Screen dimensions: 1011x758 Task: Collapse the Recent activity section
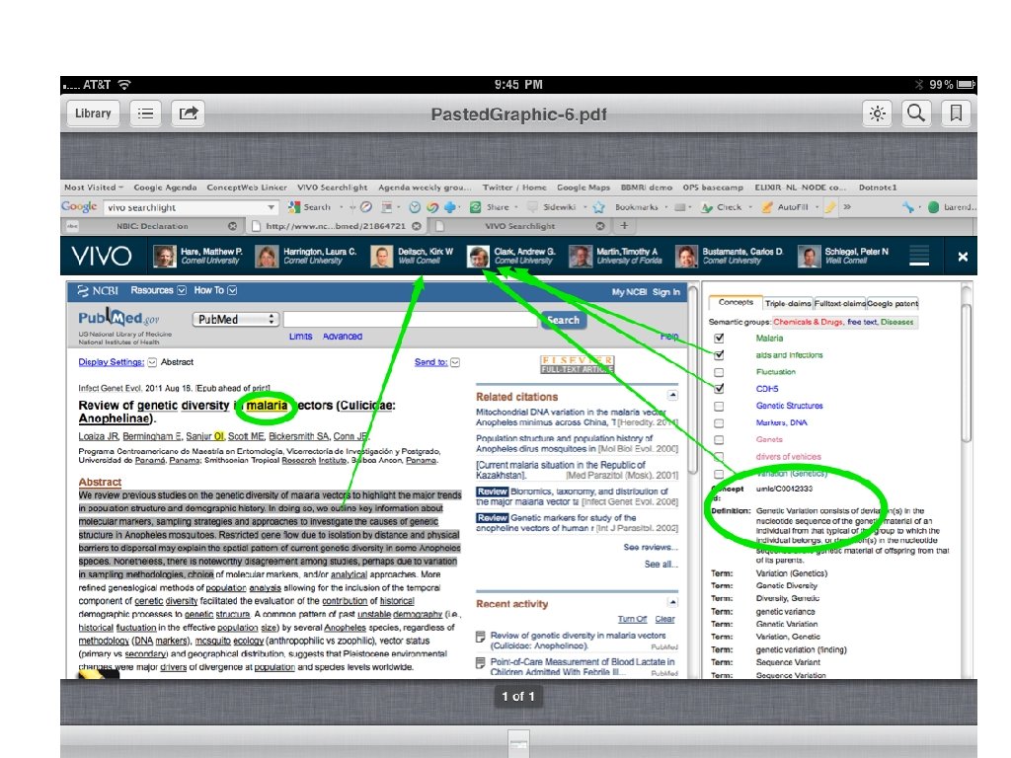tap(672, 602)
